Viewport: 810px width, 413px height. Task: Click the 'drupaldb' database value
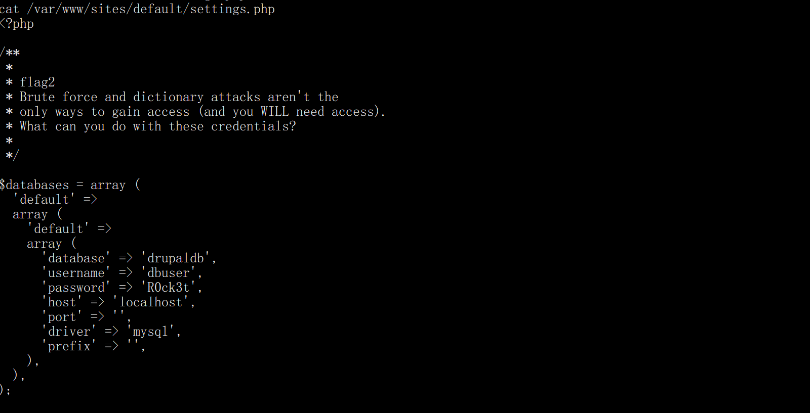(176, 258)
